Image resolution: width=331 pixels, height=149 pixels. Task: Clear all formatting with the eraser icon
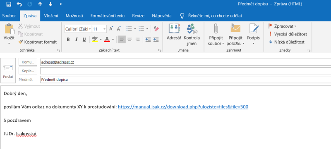(156, 28)
